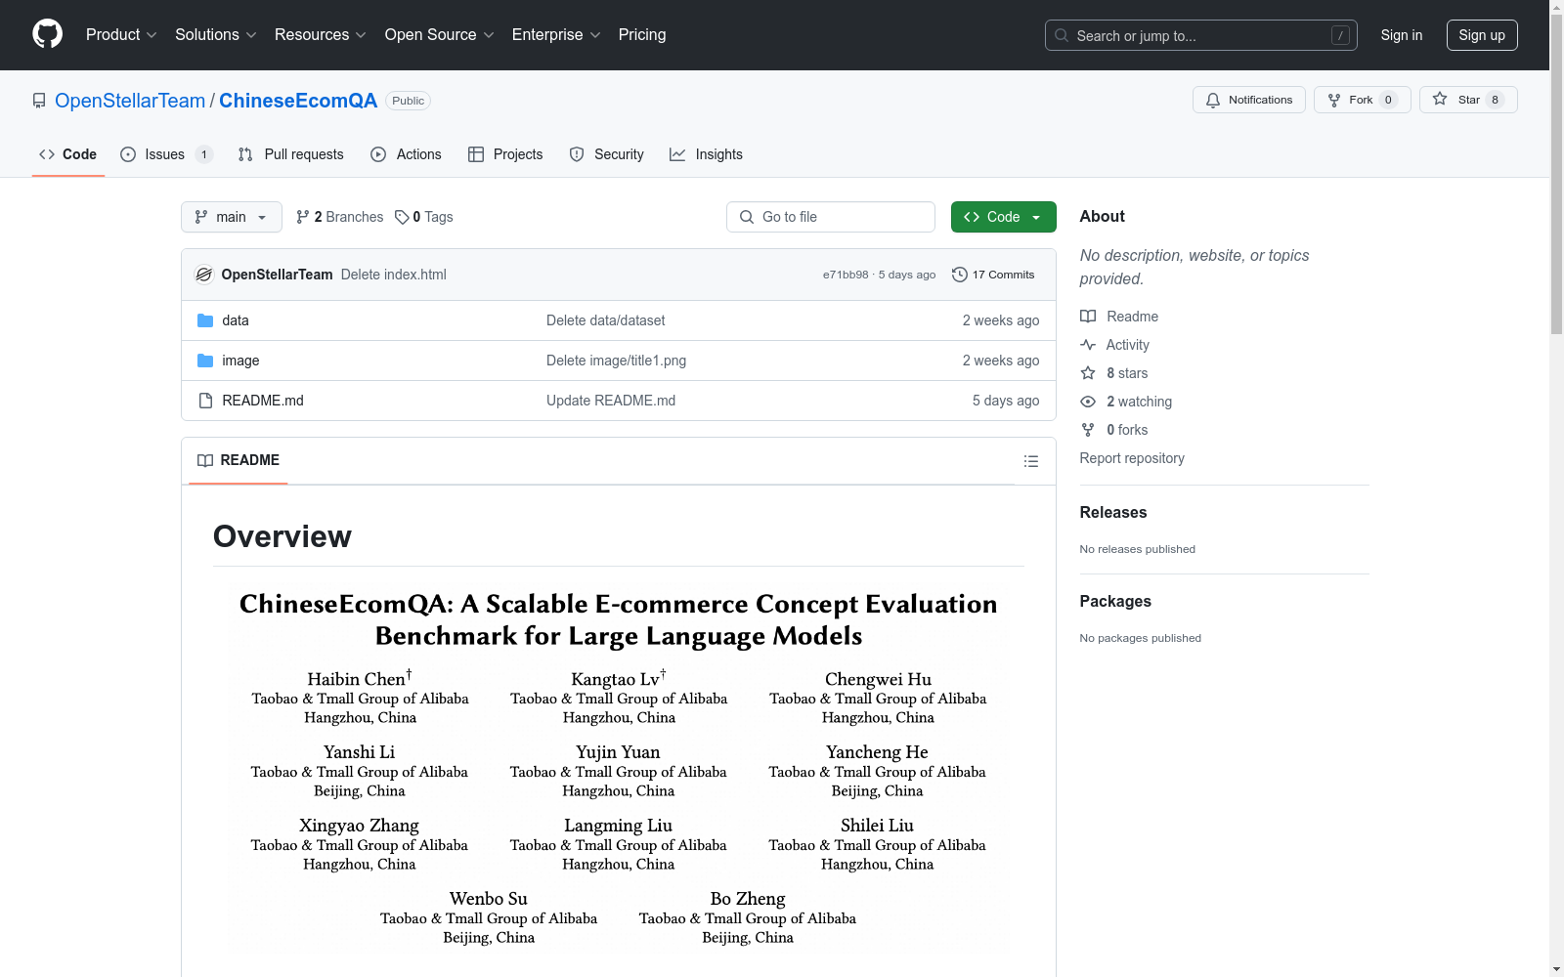This screenshot has width=1564, height=977.
Task: Click the repository icon beside OpenStellarTeam
Action: pyautogui.click(x=39, y=101)
